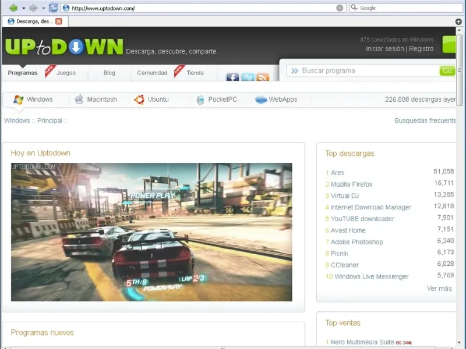
Task: Open the Facebook icon
Action: 232,77
